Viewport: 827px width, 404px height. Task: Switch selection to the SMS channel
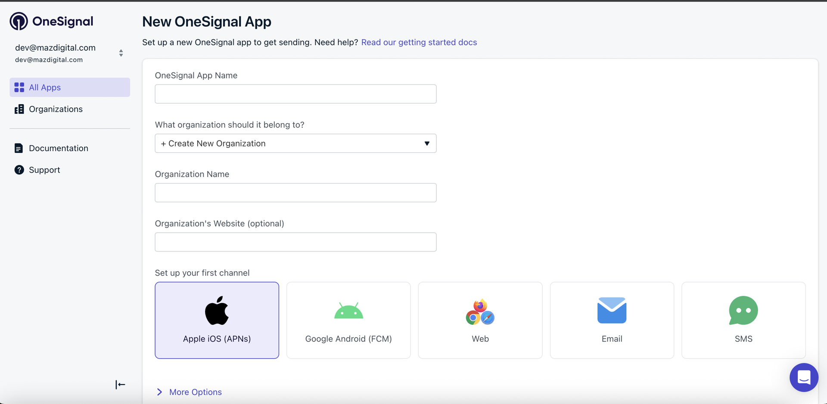coord(743,320)
